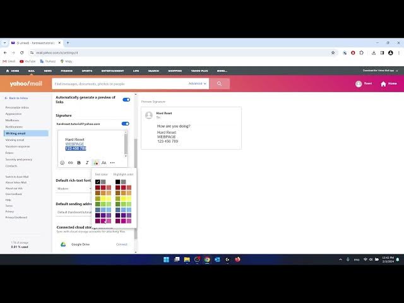The width and height of the screenshot is (404, 303).
Task: Expand the Advanced search dropdown
Action: (196, 83)
